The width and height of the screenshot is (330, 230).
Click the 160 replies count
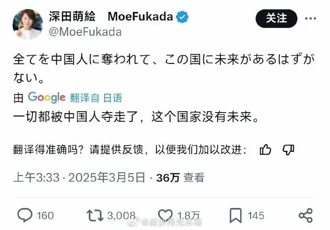45,216
